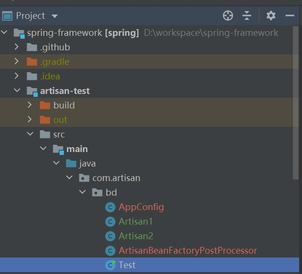Click the Collapse All icon
This screenshot has height=274, width=302.
tap(247, 16)
